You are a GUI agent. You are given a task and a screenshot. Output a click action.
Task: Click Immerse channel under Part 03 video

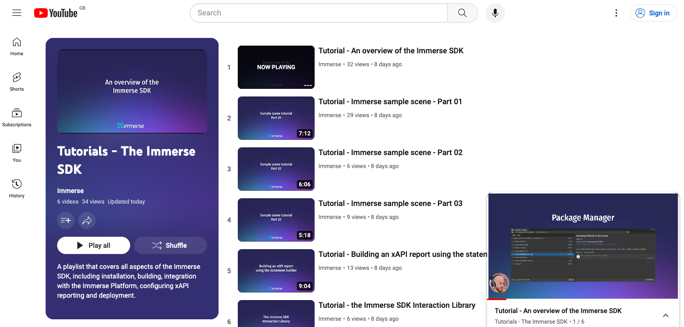point(330,217)
